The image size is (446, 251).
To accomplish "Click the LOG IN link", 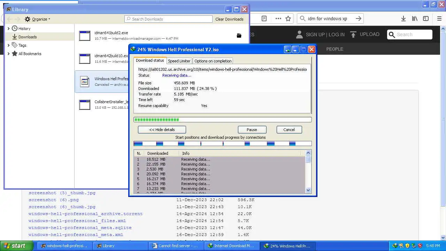I will (x=337, y=35).
